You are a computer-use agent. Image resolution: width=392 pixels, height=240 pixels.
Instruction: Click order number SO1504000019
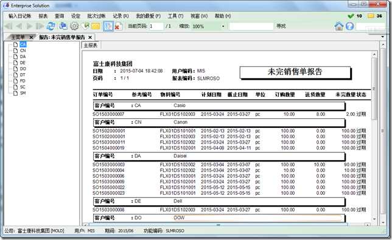(108, 148)
